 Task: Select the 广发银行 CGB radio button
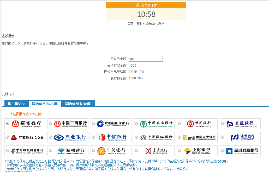coord(7,137)
